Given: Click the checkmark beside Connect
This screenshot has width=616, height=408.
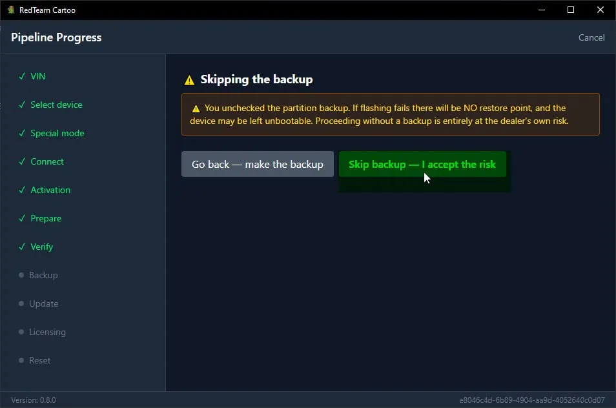Looking at the screenshot, I should 22,161.
